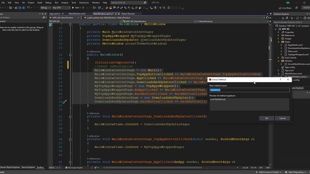
Task: Select App.config in Solution Explorer
Action: (x=290, y=67)
